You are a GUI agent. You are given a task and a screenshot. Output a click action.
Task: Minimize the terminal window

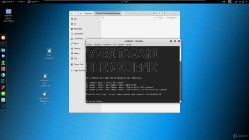(171, 41)
